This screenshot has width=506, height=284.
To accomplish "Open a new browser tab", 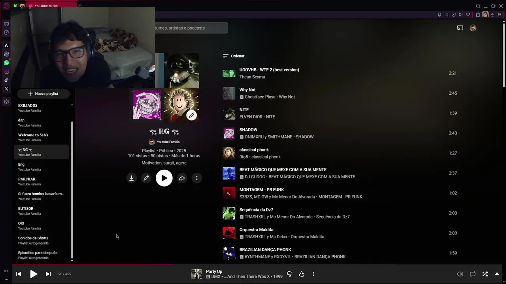I will pyautogui.click(x=80, y=6).
